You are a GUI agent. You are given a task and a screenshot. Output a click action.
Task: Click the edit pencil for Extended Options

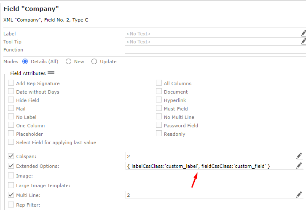(x=299, y=166)
